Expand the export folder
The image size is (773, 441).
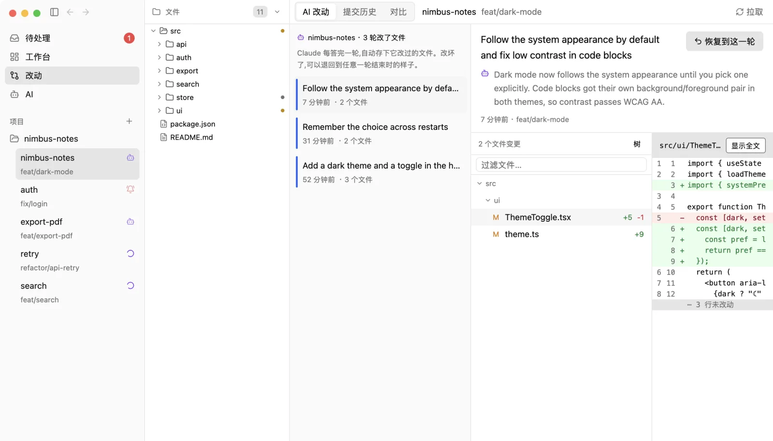point(159,71)
